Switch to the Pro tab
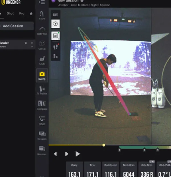This screenshot has height=177, width=171. coord(22,13)
